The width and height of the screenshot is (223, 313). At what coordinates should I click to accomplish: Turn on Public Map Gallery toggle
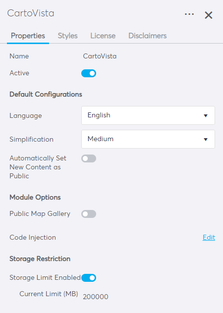coord(89,214)
